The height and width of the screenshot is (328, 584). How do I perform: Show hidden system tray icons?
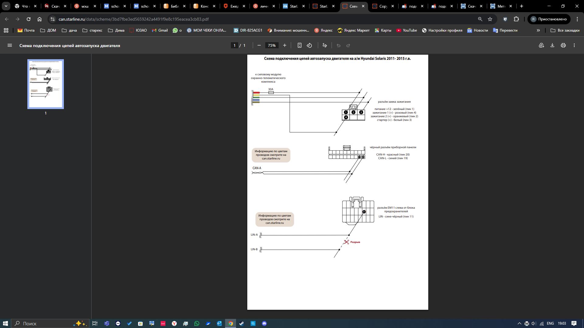[520, 323]
